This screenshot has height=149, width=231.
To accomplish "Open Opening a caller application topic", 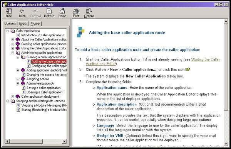I will [44, 92].
